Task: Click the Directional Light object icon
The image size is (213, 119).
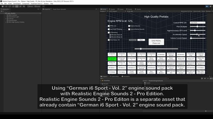Action: pos(8,17)
